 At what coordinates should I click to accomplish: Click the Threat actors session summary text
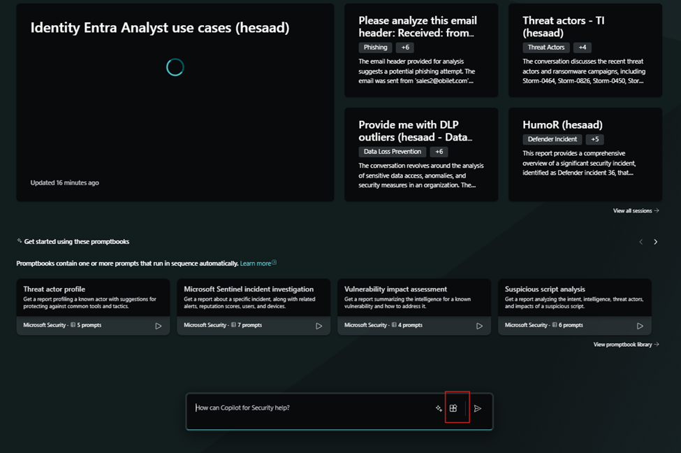(x=584, y=71)
